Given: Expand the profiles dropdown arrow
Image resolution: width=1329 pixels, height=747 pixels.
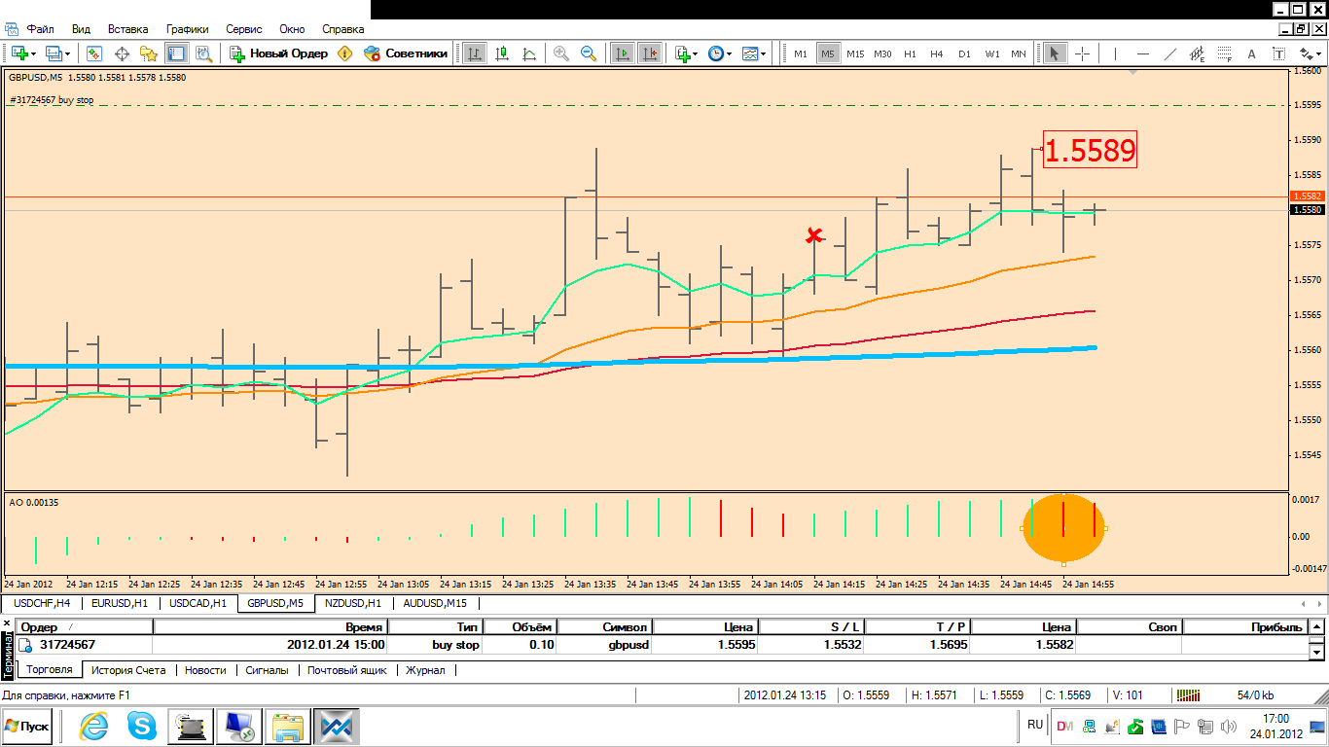Looking at the screenshot, I should pos(68,54).
